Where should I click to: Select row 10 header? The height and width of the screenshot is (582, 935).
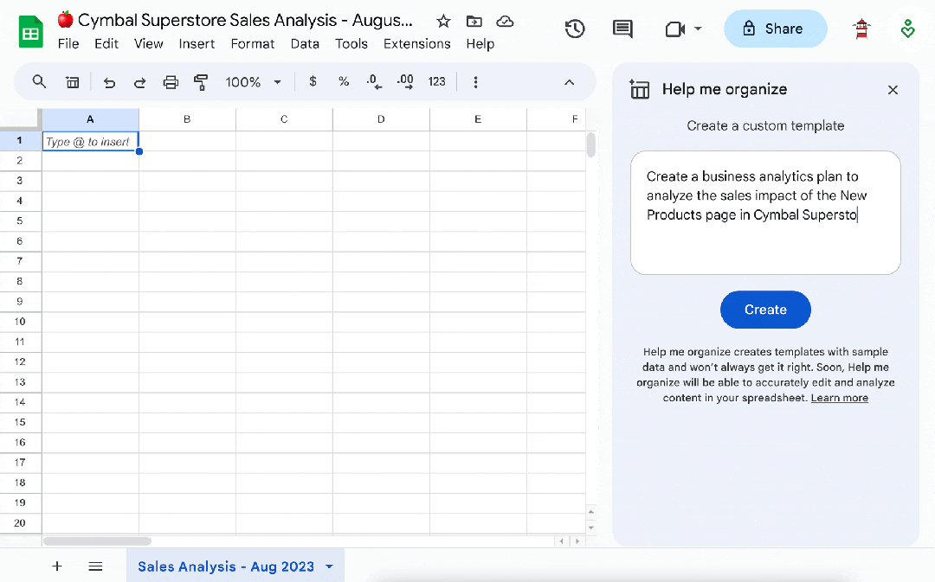coord(20,322)
